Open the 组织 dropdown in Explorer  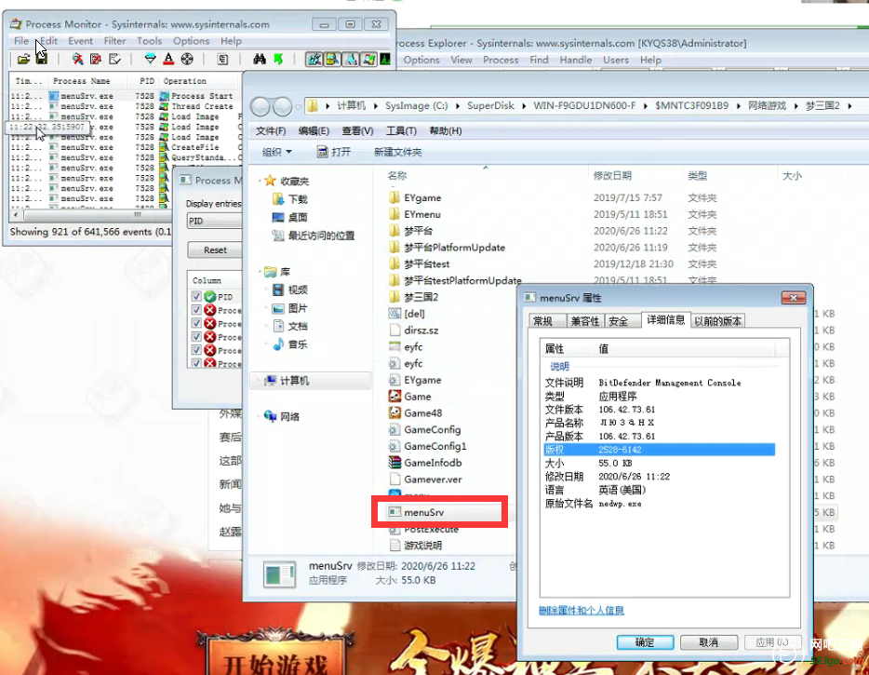click(x=276, y=152)
